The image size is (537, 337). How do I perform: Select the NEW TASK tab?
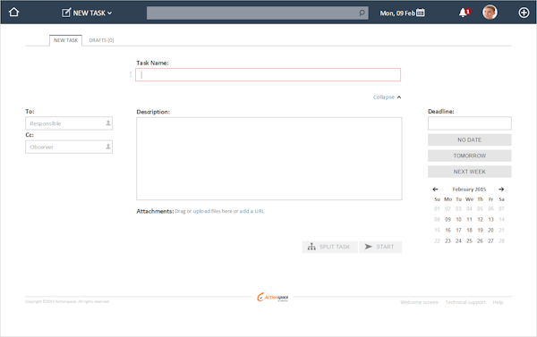pos(65,40)
